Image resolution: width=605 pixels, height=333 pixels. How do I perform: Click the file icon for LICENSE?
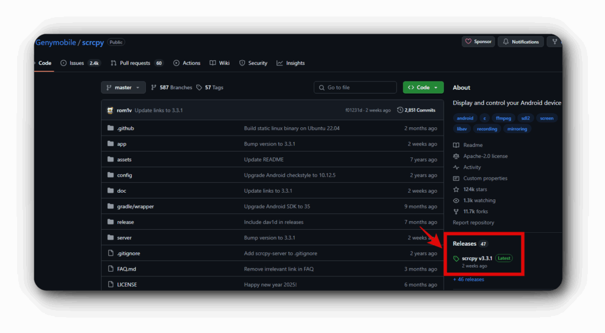[x=110, y=284]
